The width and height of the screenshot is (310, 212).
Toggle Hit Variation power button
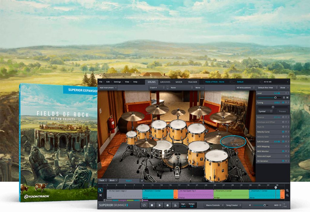click(283, 161)
